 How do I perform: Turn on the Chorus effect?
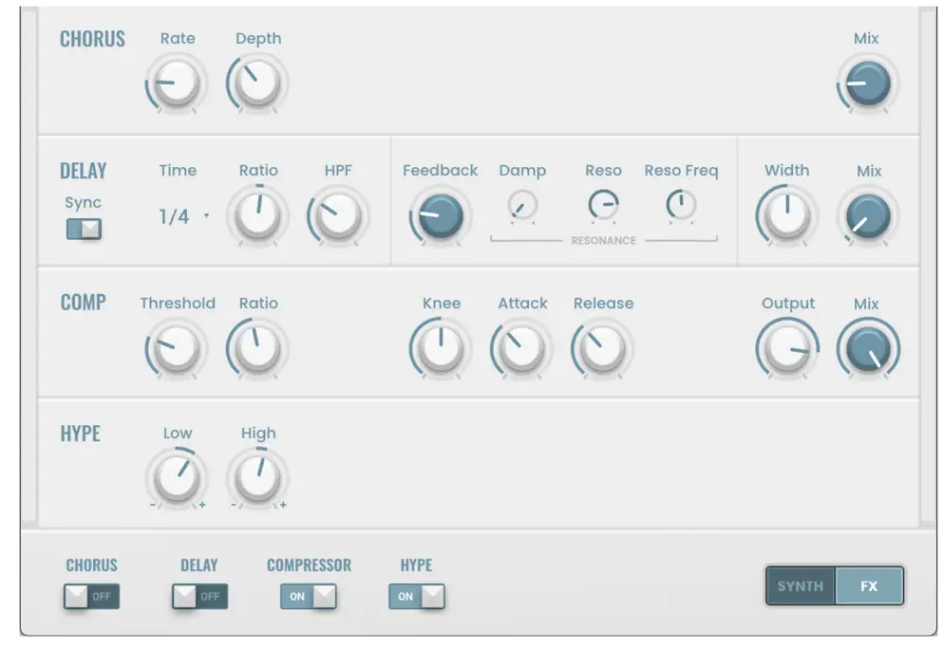[x=90, y=596]
